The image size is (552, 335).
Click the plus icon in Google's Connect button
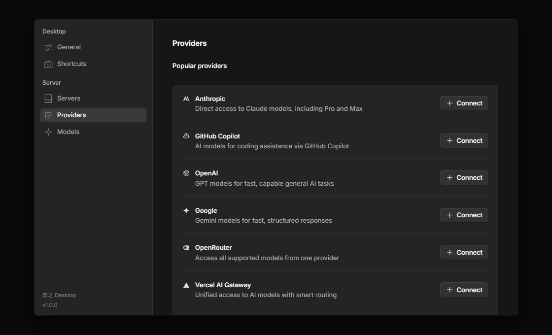[x=449, y=215]
